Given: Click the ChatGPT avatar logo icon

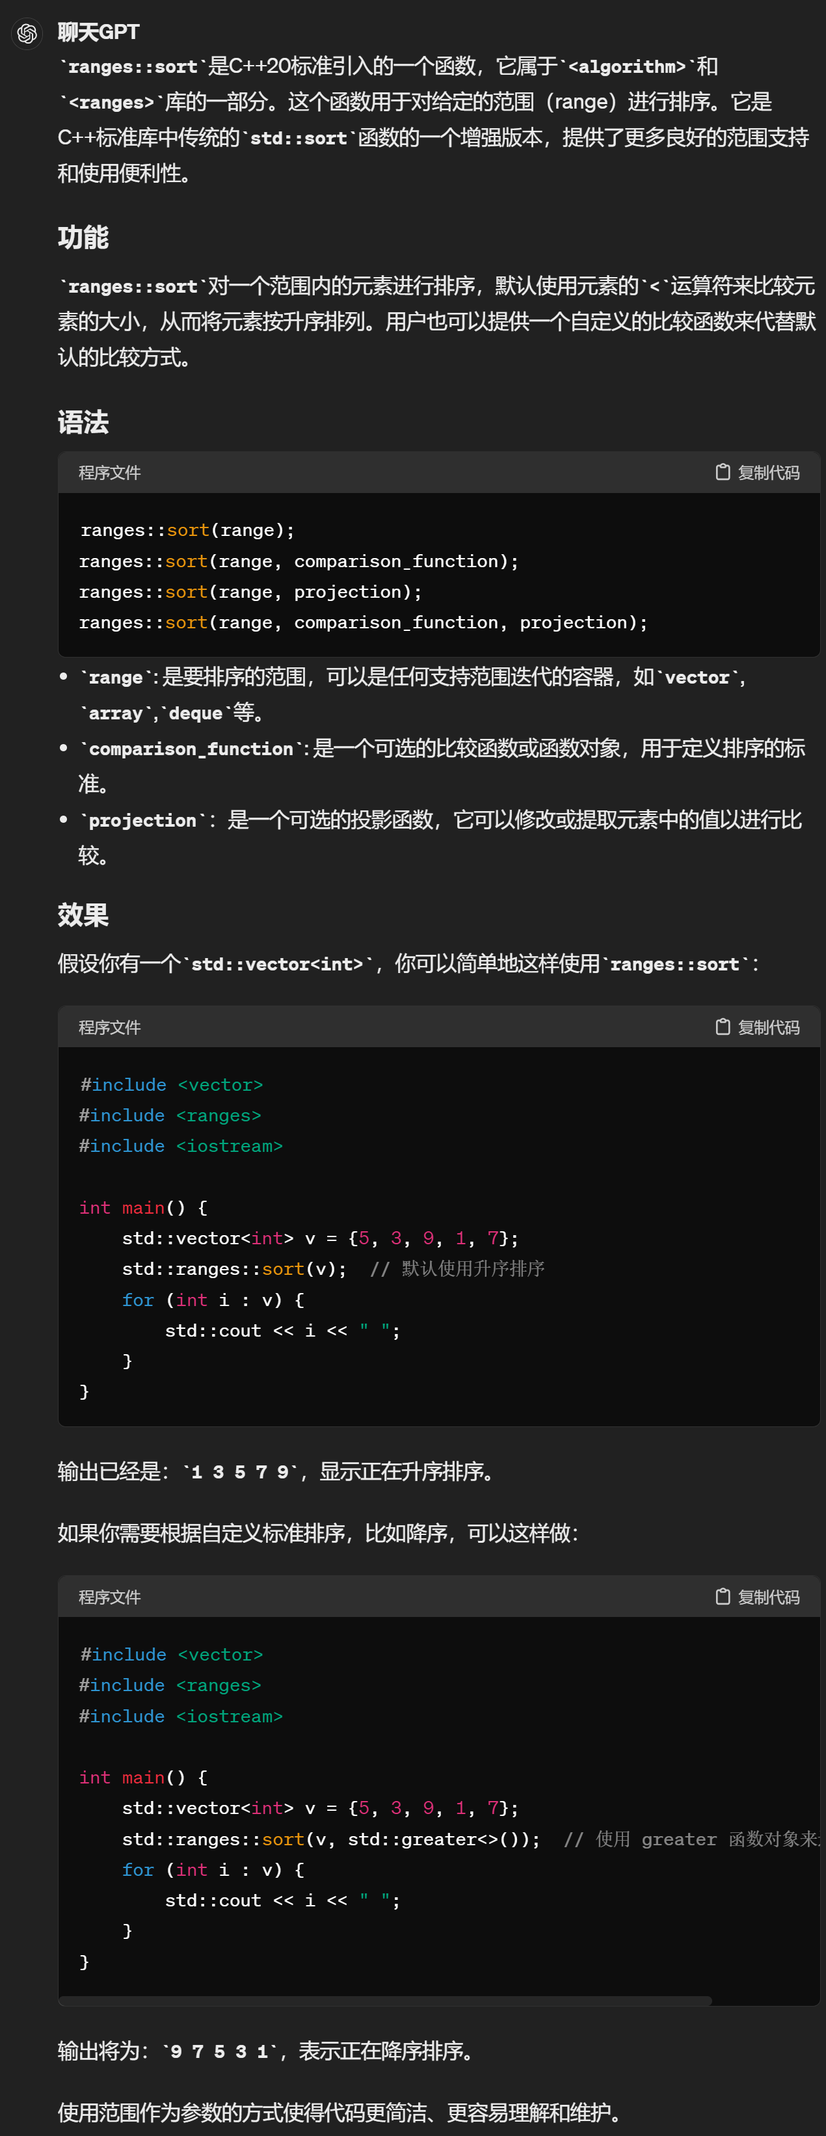Looking at the screenshot, I should 27,33.
